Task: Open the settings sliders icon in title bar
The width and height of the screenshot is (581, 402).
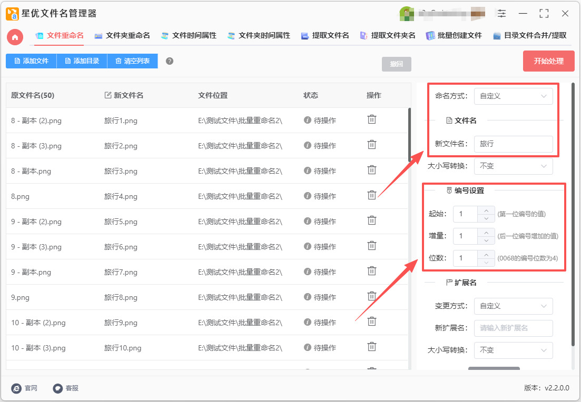Action: (501, 14)
